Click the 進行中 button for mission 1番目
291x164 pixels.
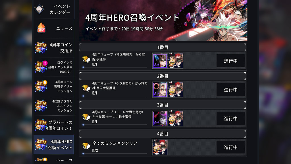230,61
